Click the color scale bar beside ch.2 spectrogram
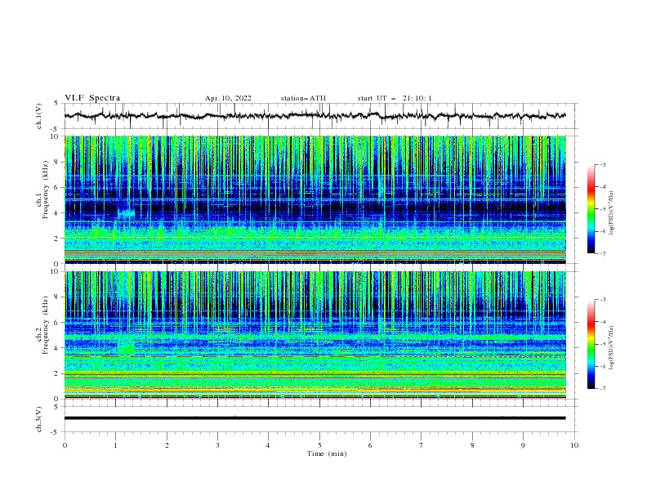Viewport: 647px width, 500px height. pos(591,344)
